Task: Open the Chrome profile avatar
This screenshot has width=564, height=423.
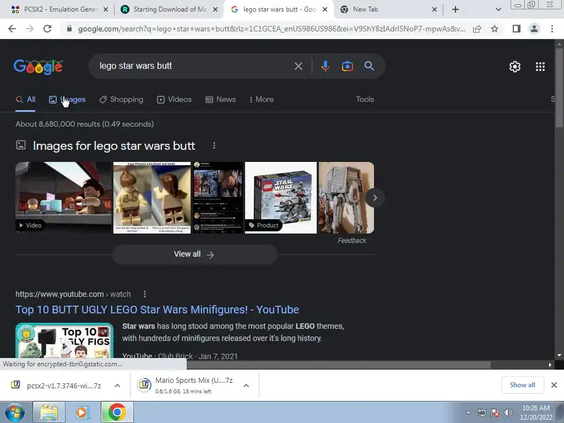Action: click(534, 29)
